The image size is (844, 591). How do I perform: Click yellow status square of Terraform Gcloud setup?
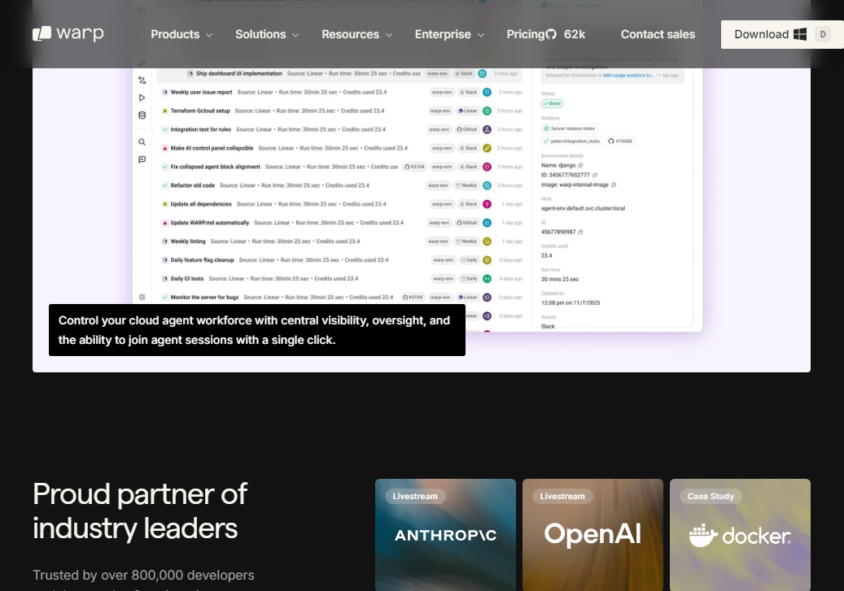164,111
